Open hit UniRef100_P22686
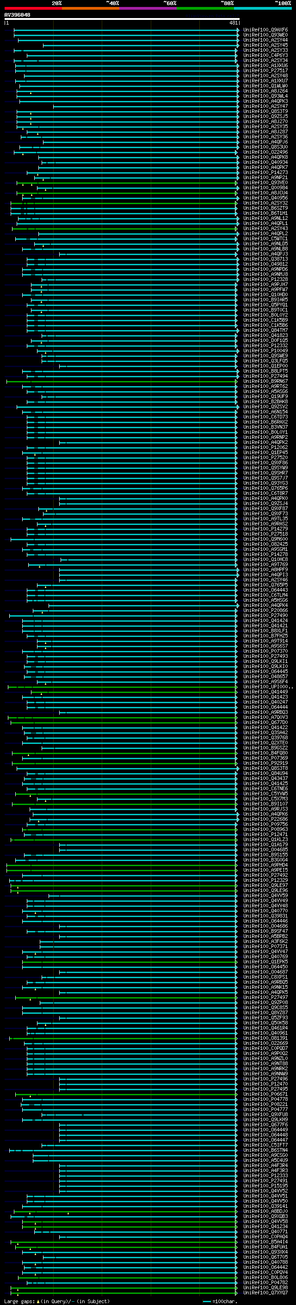Viewport: 296px width, 1305px height. click(265, 819)
